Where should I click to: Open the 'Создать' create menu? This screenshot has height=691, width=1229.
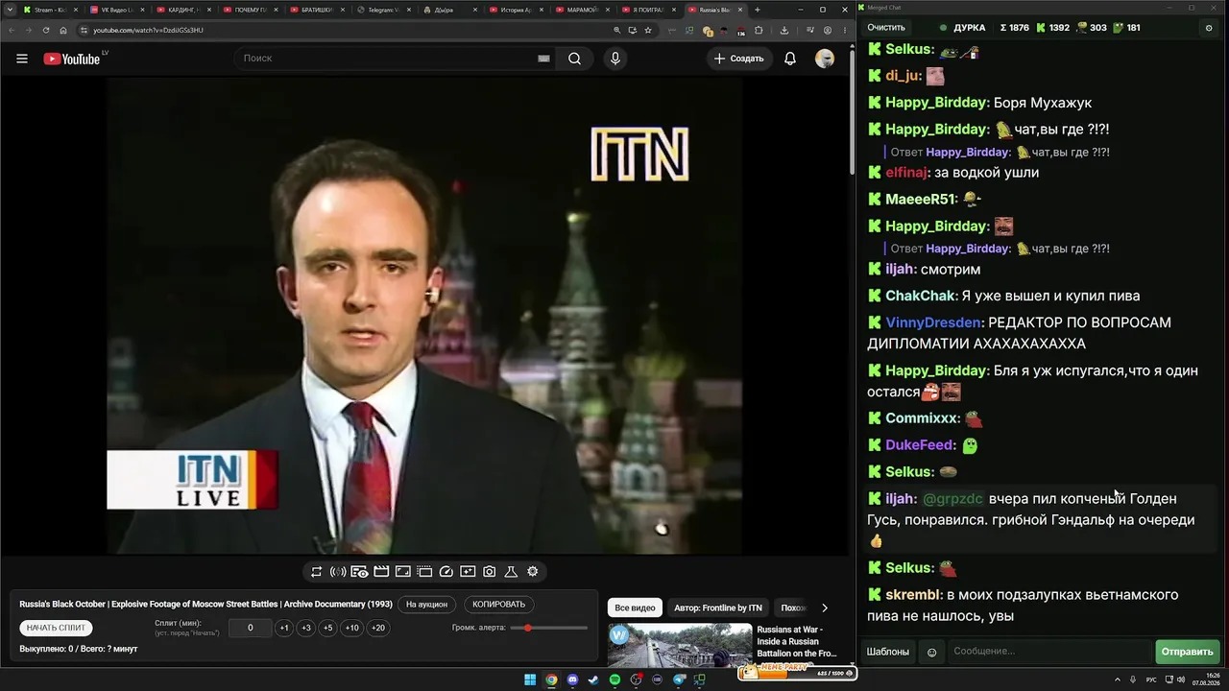point(738,59)
